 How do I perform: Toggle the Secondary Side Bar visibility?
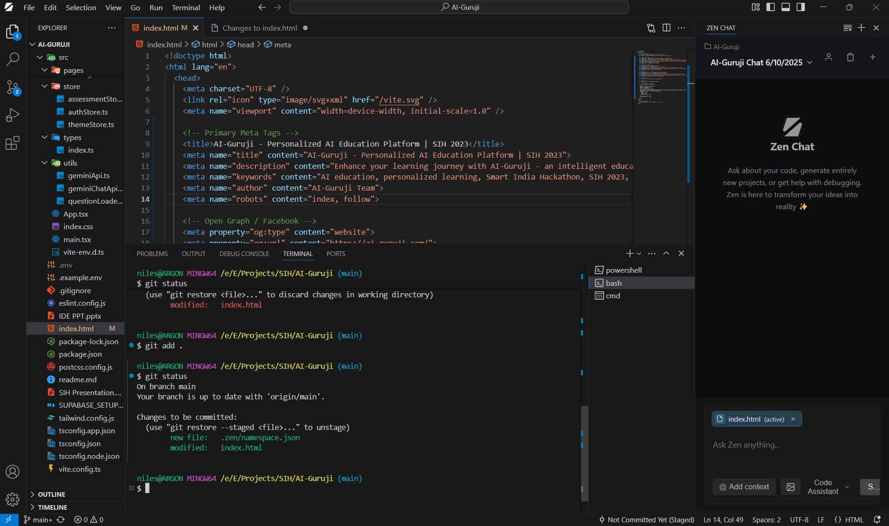[x=800, y=7]
